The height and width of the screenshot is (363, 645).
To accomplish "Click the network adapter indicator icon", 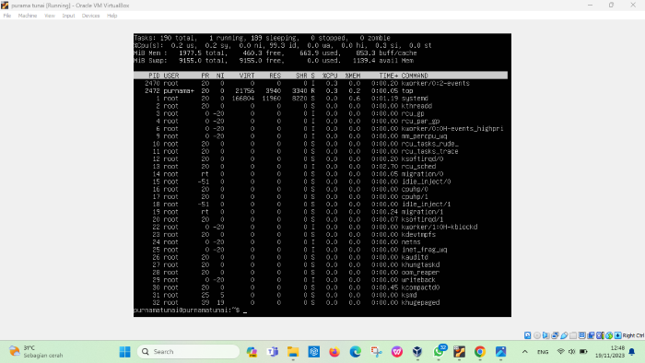I will click(555, 335).
